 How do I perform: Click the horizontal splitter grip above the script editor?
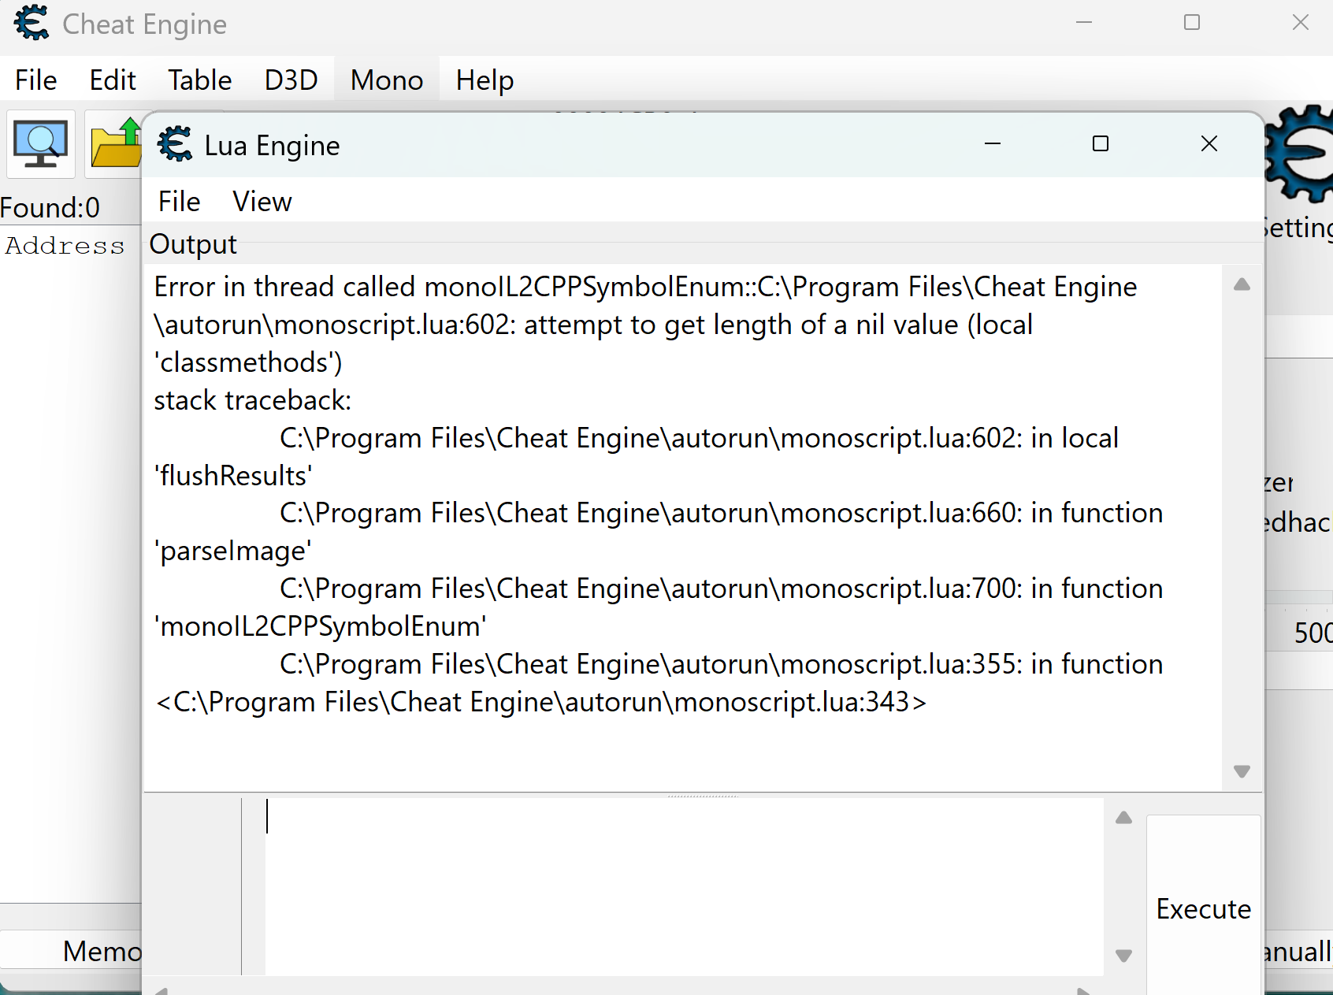(x=703, y=796)
